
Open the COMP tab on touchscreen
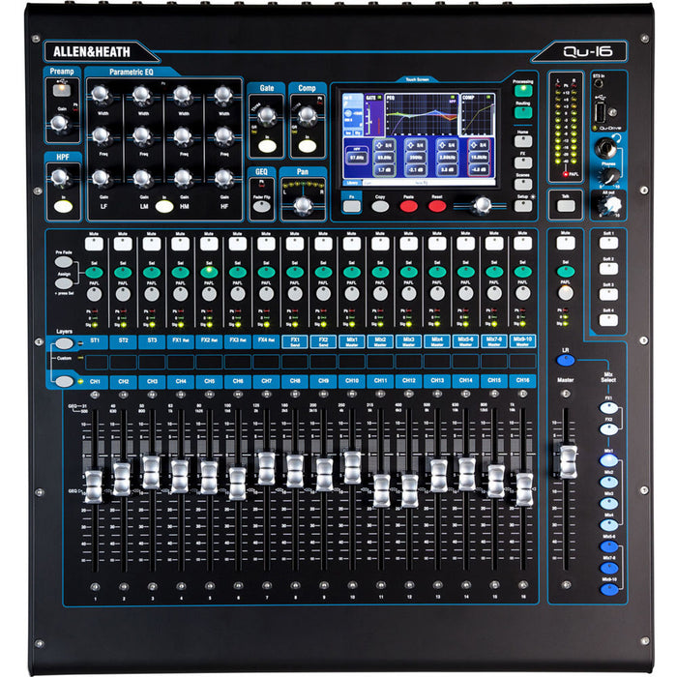[478, 115]
